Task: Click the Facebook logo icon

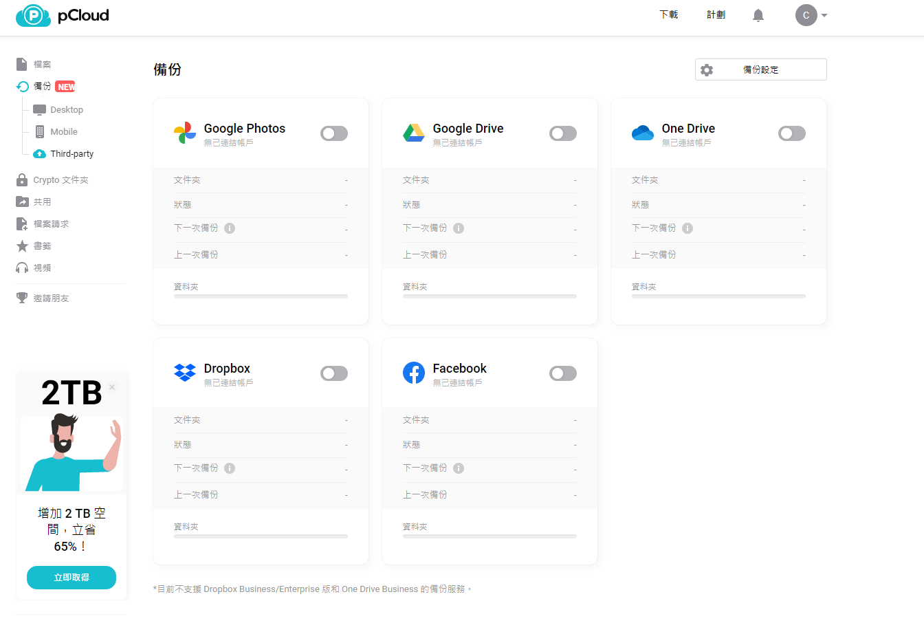Action: [x=414, y=373]
